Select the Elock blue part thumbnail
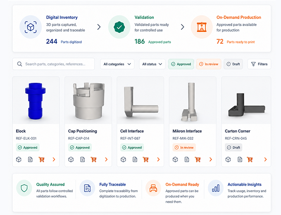The height and width of the screenshot is (215, 281). point(36,101)
